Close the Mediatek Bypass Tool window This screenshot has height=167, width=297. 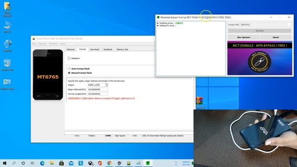(x=289, y=17)
